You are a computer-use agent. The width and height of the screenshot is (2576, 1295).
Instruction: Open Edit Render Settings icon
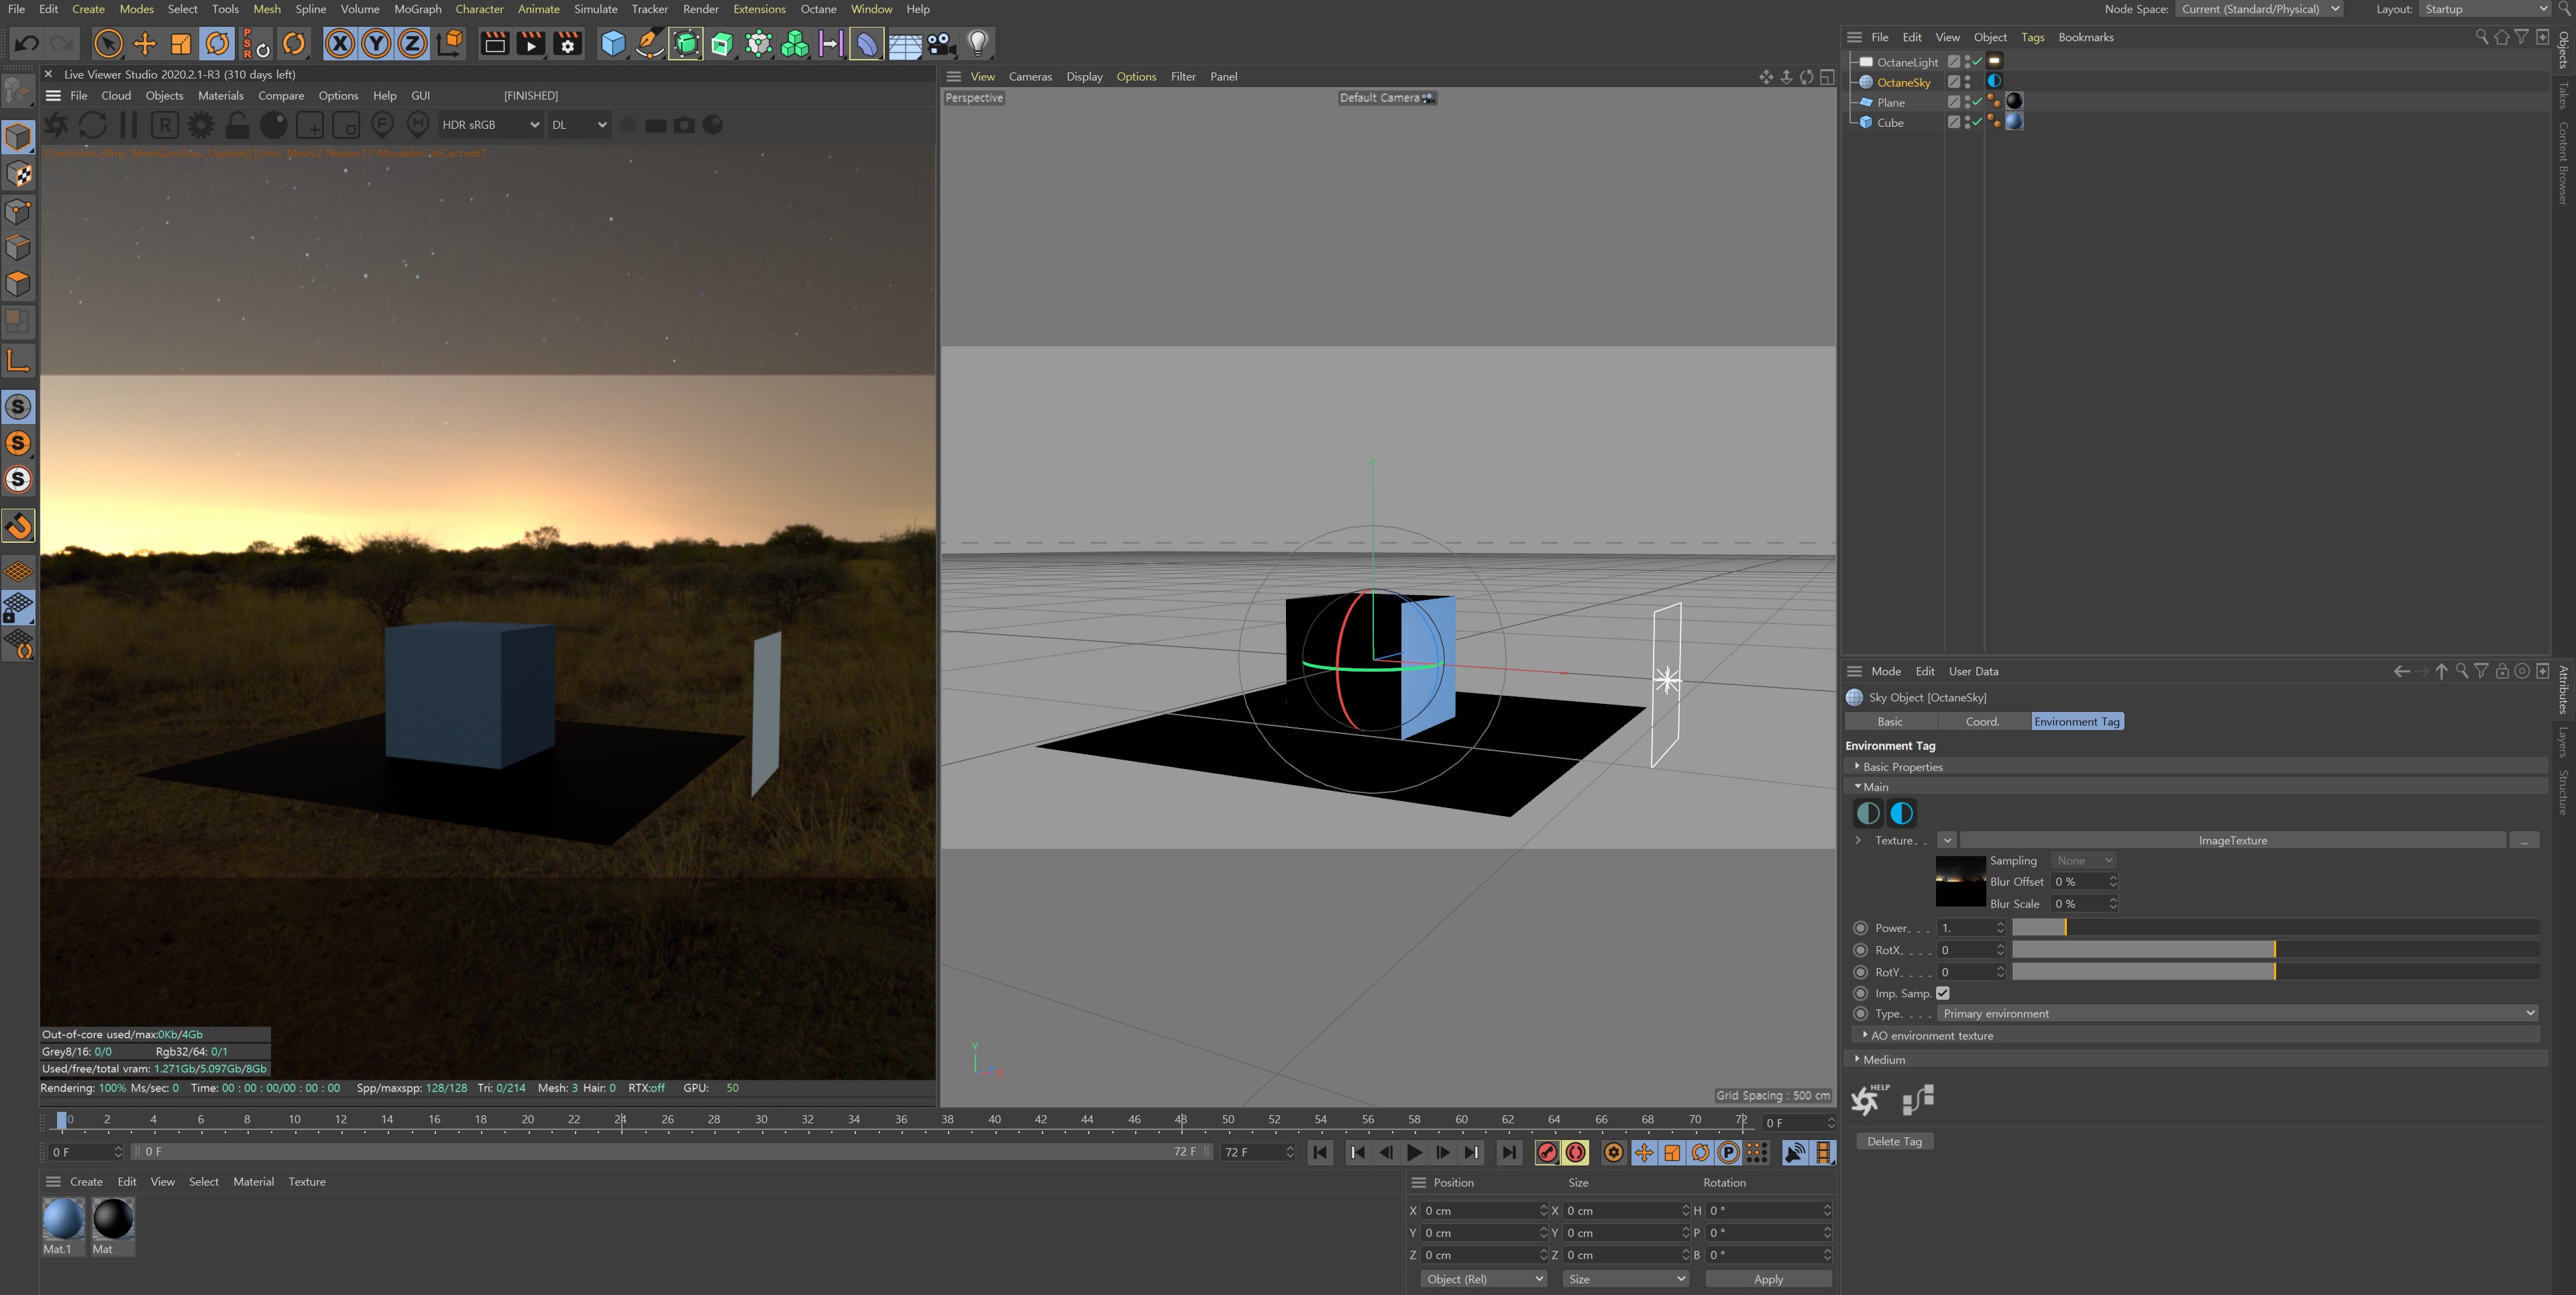[x=568, y=44]
